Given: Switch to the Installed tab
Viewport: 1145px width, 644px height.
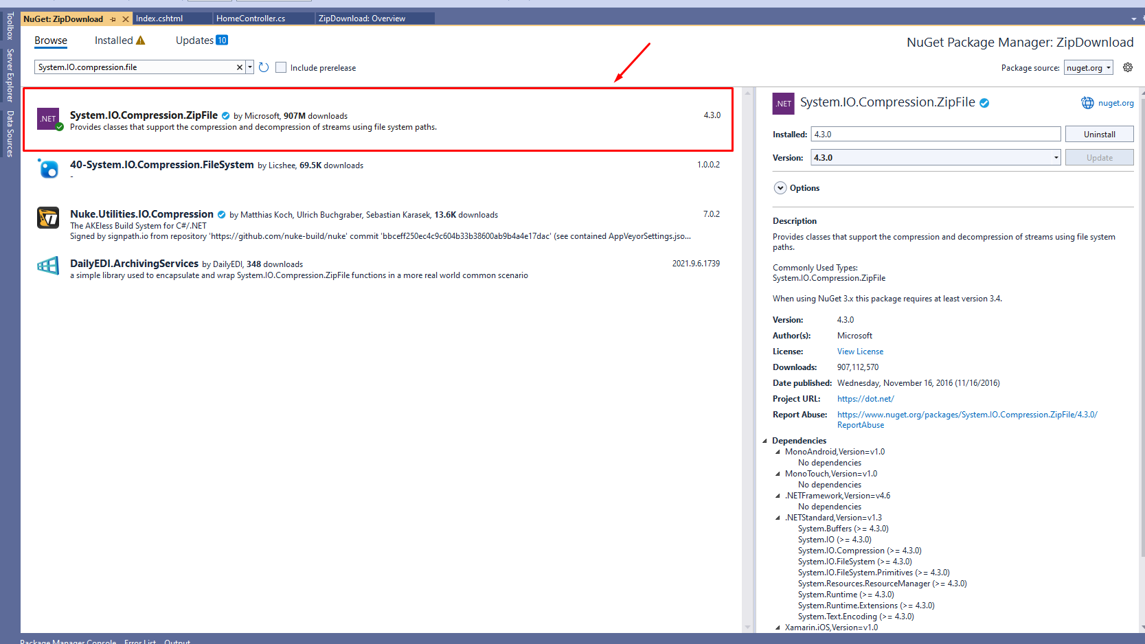Looking at the screenshot, I should point(114,41).
